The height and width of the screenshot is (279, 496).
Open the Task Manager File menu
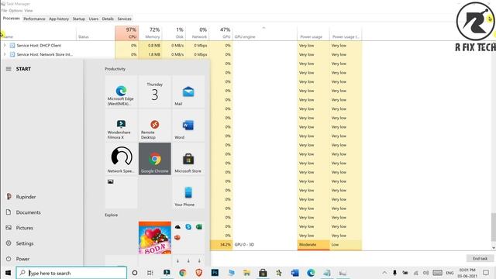tap(4, 10)
